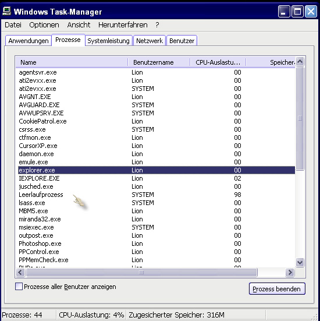This screenshot has width=320, height=321.
Task: Close the Task-Manager window
Action: click(311, 12)
